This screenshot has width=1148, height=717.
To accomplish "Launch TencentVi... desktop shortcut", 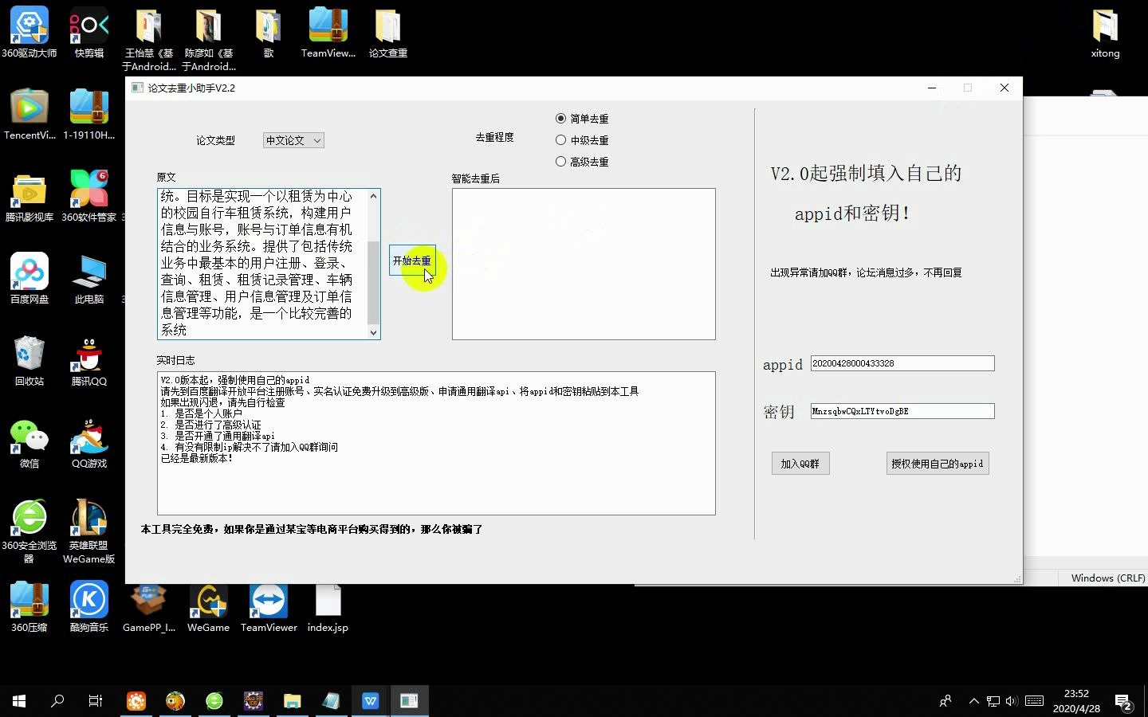I will pyautogui.click(x=29, y=114).
